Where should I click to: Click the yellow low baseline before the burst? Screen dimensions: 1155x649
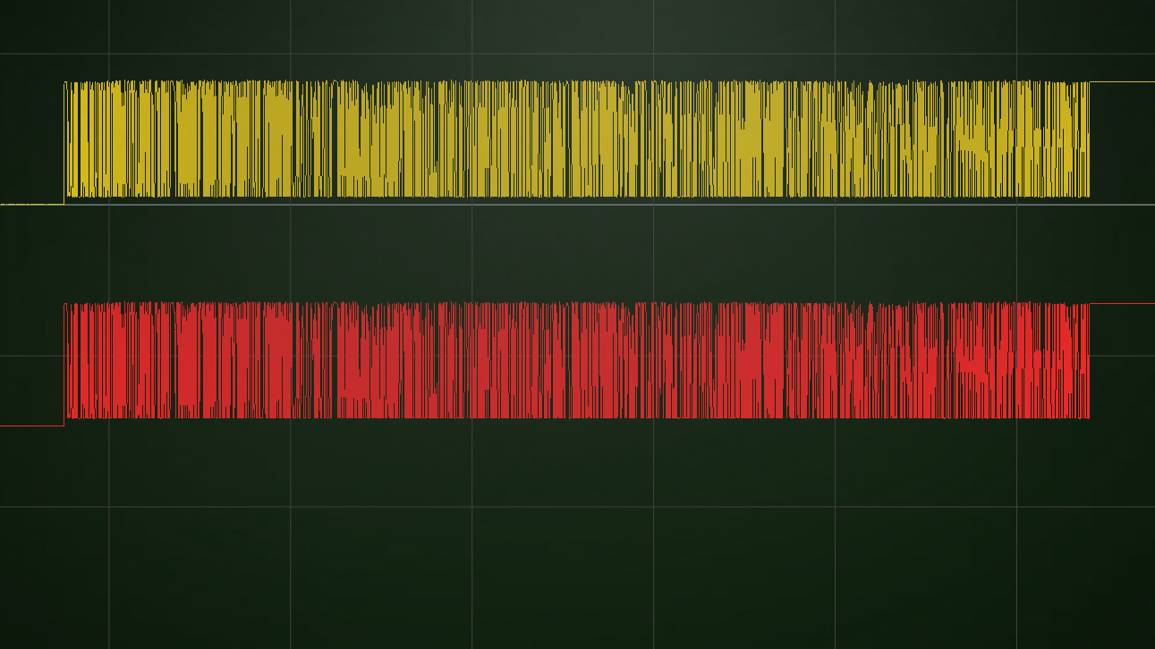pyautogui.click(x=31, y=205)
